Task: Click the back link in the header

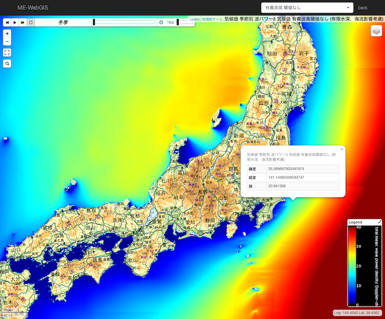Action: point(363,8)
